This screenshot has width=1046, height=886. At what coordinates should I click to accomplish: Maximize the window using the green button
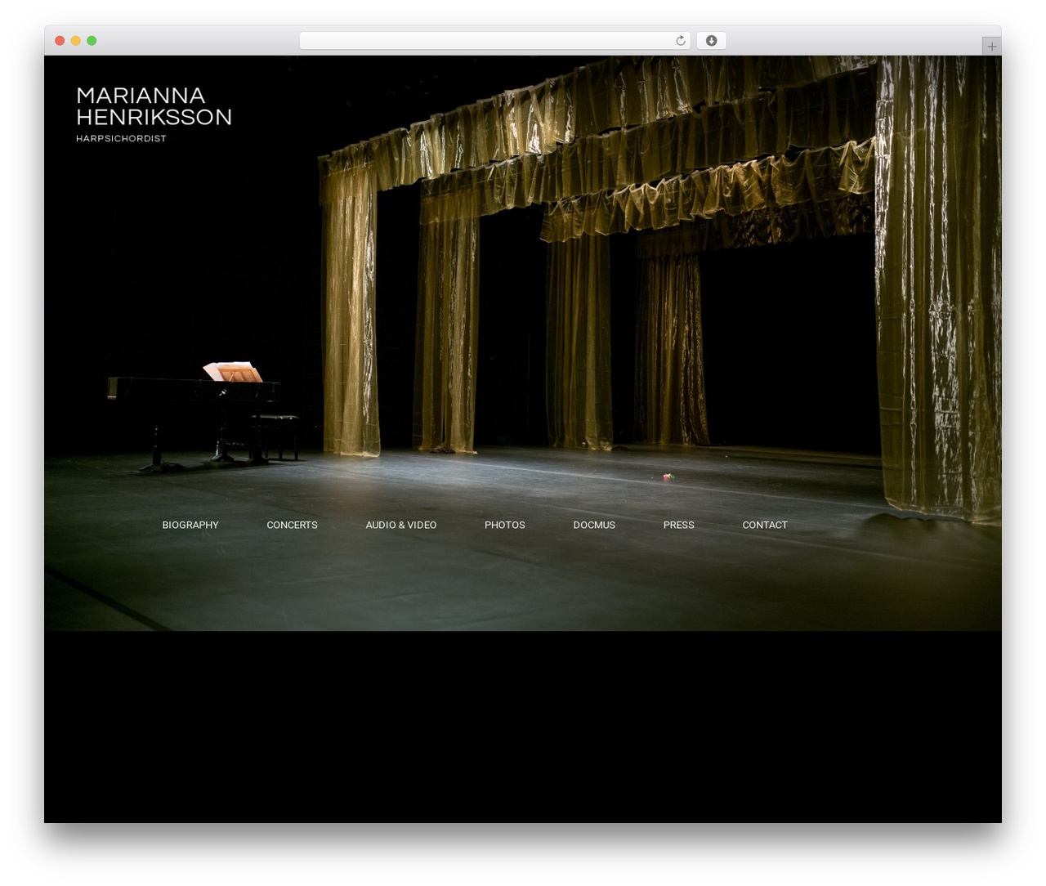click(x=92, y=41)
